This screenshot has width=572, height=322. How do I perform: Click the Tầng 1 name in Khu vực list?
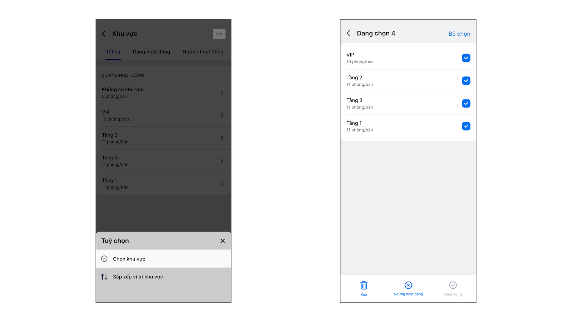pos(109,180)
